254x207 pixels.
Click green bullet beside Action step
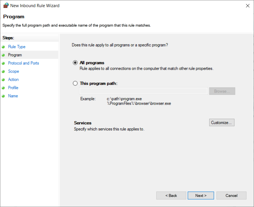[x=3, y=80]
